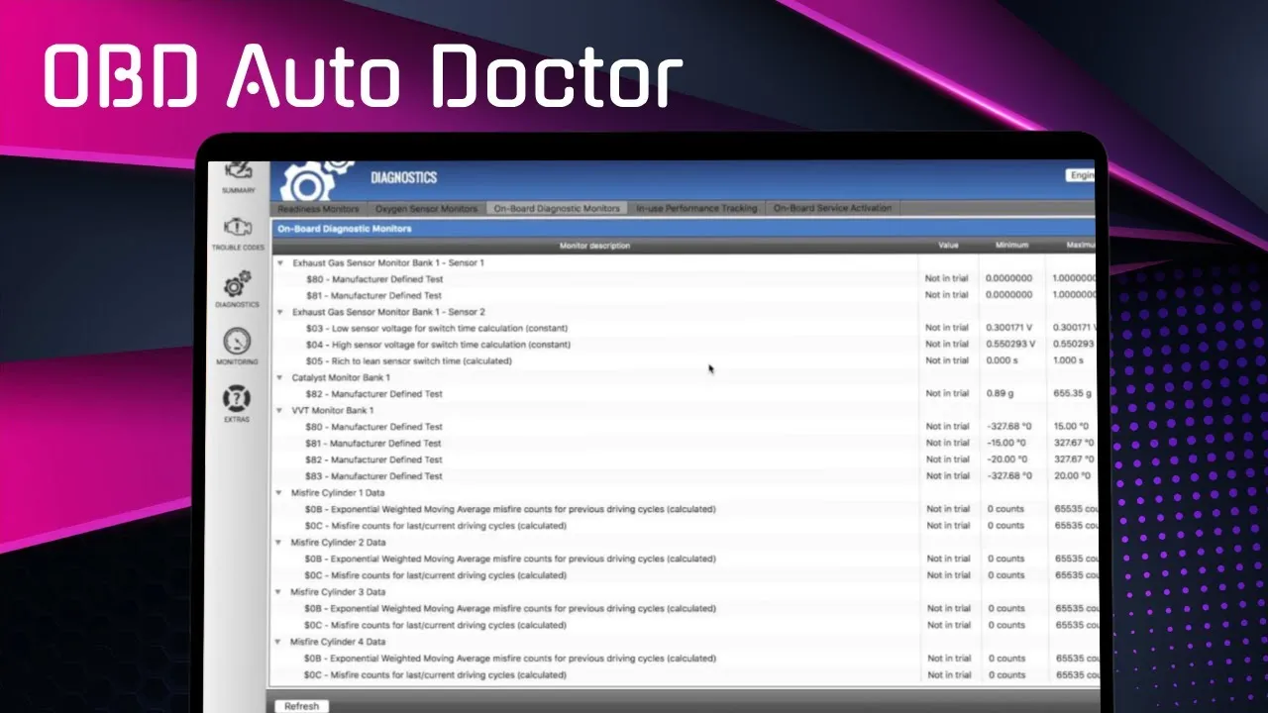The width and height of the screenshot is (1268, 713).
Task: Select $03 Low sensor voltage row
Action: click(x=684, y=328)
